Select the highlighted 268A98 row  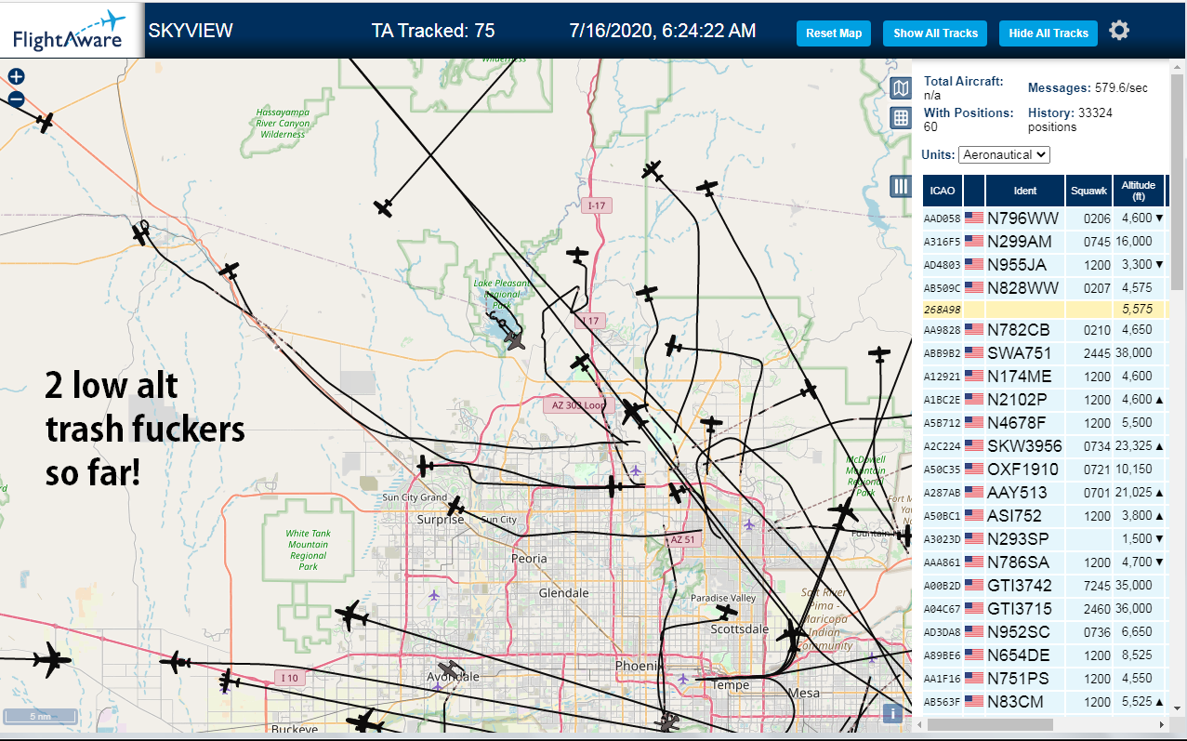click(1043, 309)
